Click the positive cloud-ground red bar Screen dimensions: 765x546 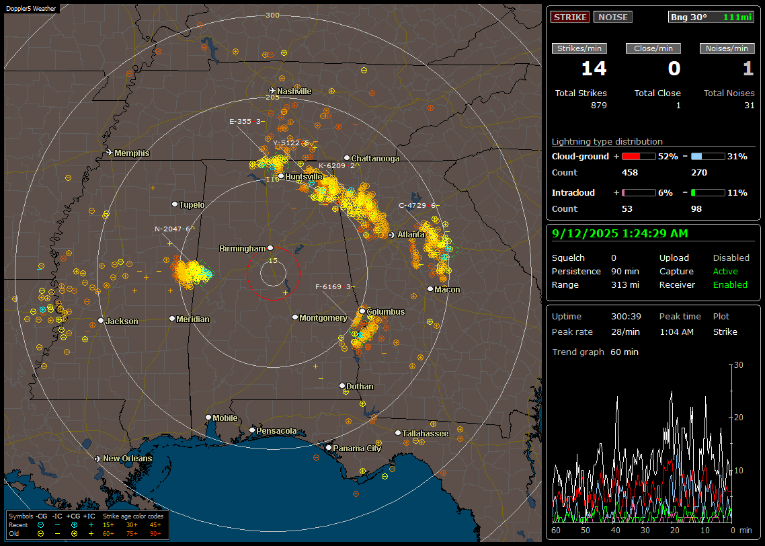pos(639,157)
